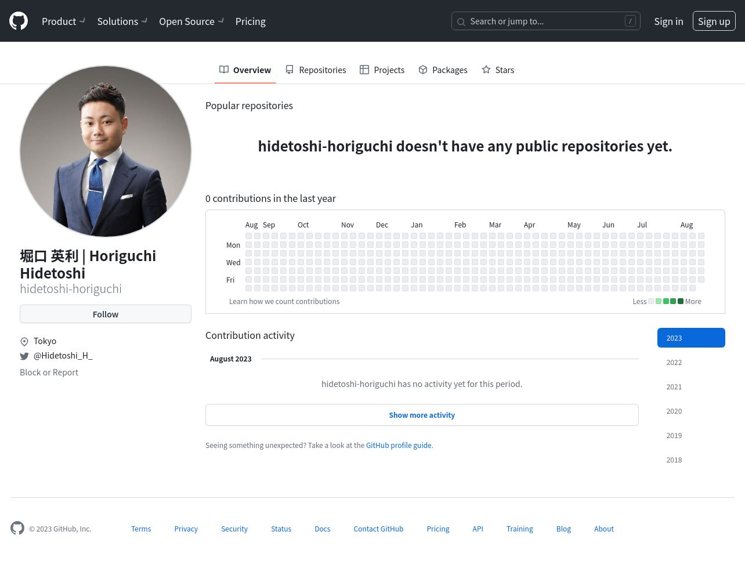This screenshot has height=564, width=745.
Task: Click the slash shortcut key icon
Action: 630,21
